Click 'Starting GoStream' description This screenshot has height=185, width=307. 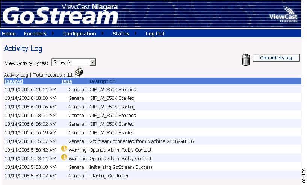point(109,176)
